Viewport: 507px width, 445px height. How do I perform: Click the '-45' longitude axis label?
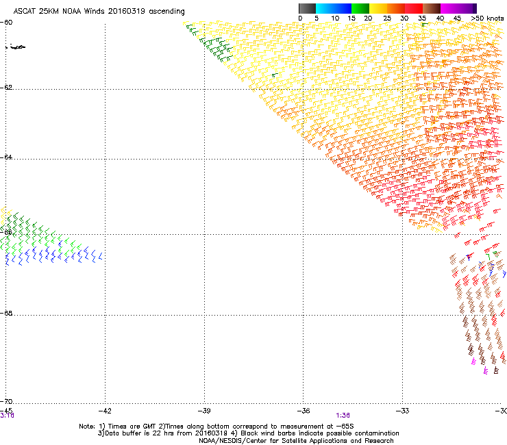[6, 411]
